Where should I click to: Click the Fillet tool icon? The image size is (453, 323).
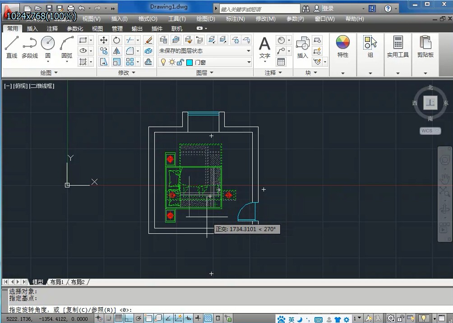(130, 51)
